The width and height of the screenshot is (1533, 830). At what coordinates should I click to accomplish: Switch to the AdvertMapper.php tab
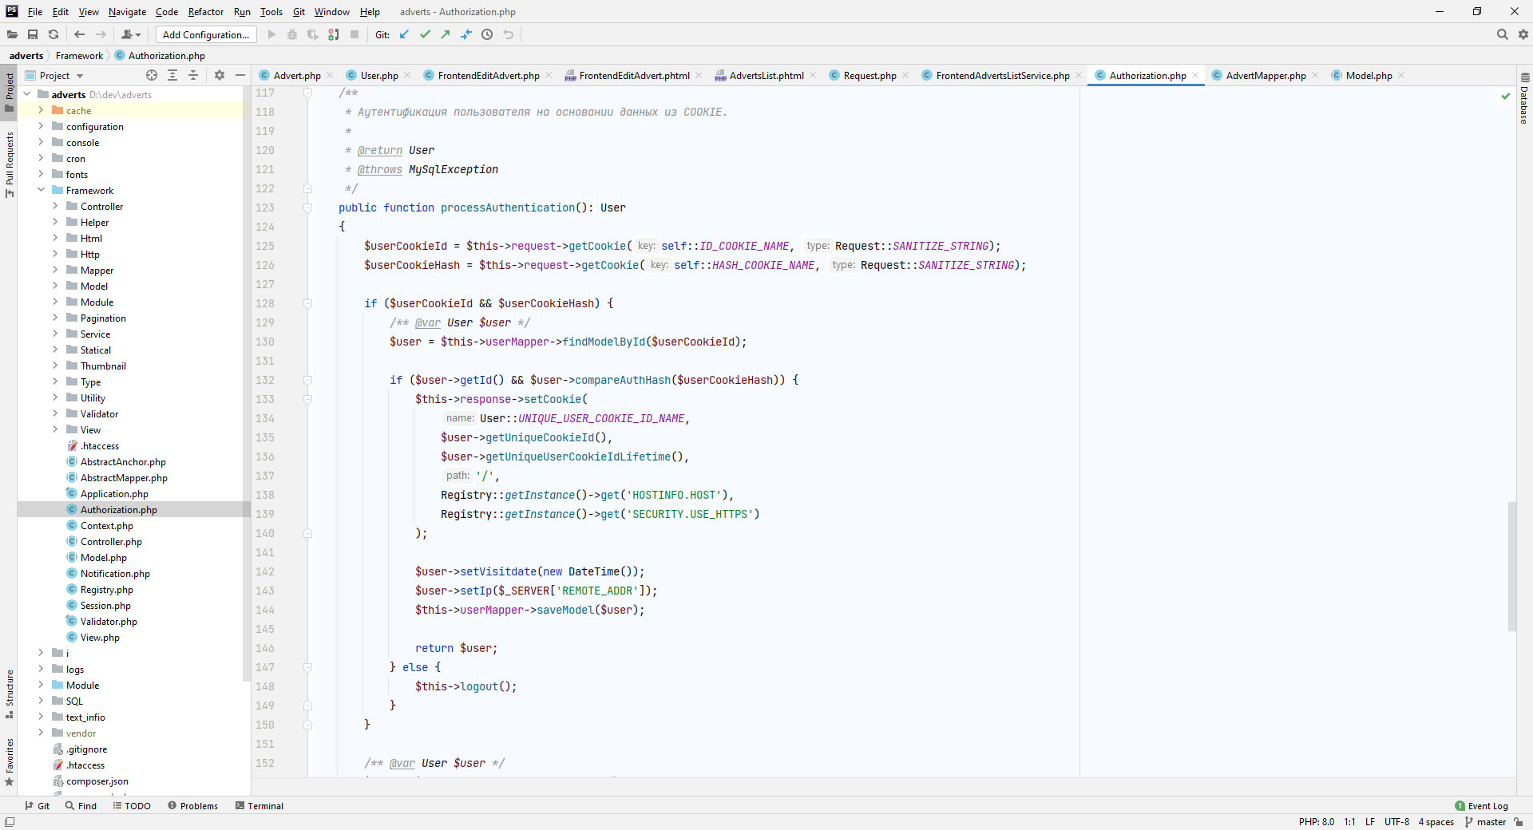(x=1265, y=75)
